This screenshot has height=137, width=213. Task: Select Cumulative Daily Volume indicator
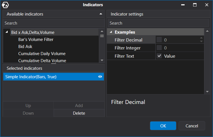(x=42, y=53)
